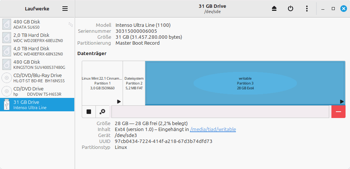The image size is (350, 169).
Task: Select Partition 2 Dateisystem 5,2 MB FAT
Action: 134,83
